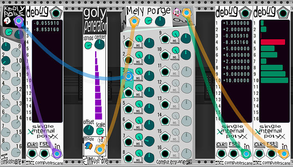Click rst button on debug beside Knoly Pobs
The width and height of the screenshot is (293, 167).
point(45,145)
